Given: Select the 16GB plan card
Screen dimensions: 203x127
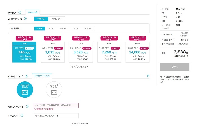Looking at the screenshot, I should pyautogui.click(x=138, y=52).
